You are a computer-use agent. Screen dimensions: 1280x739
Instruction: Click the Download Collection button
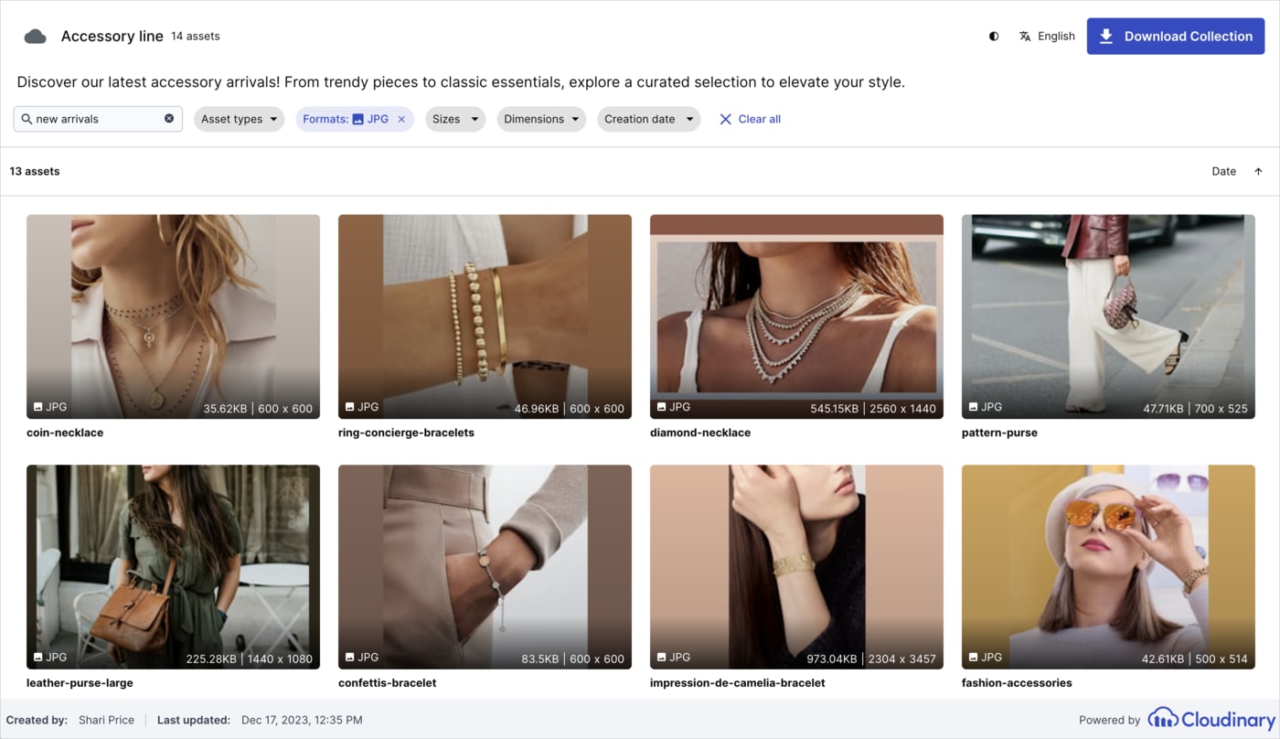pos(1176,37)
